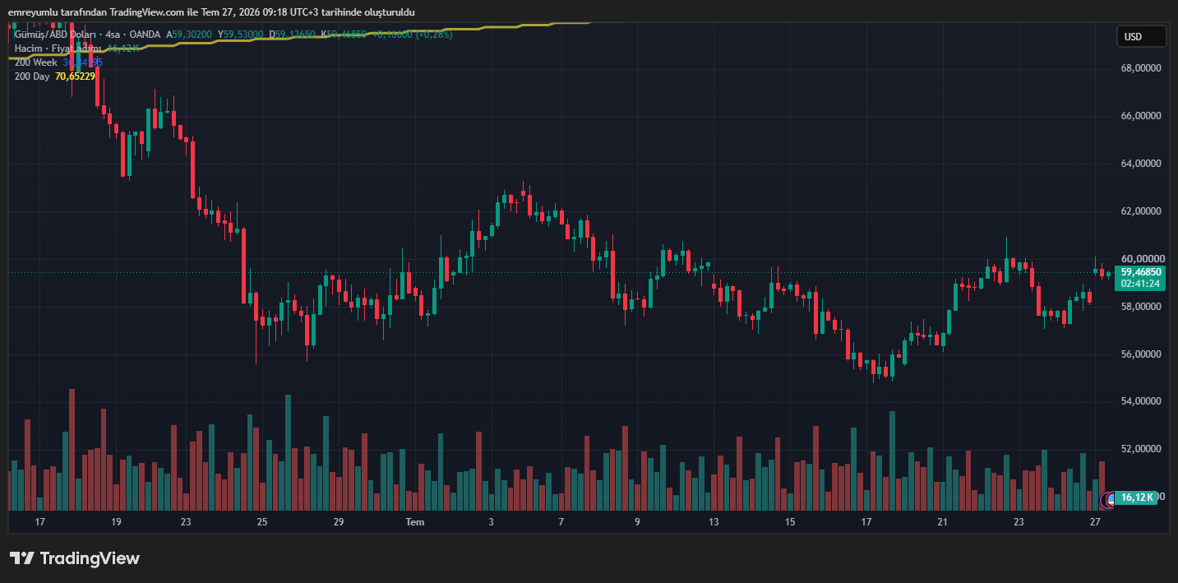Open the USD currency selector
The height and width of the screenshot is (583, 1178).
pos(1141,36)
